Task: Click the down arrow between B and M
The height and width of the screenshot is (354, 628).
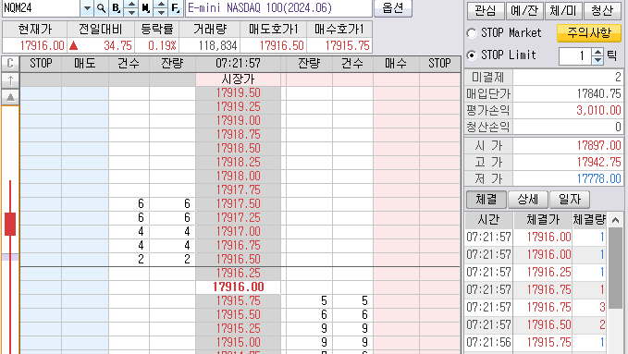Action: 131,12
